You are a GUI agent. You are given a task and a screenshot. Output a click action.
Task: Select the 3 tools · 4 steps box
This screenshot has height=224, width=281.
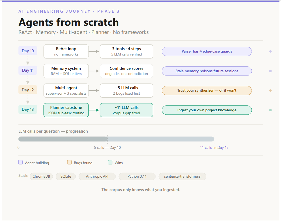126,51
